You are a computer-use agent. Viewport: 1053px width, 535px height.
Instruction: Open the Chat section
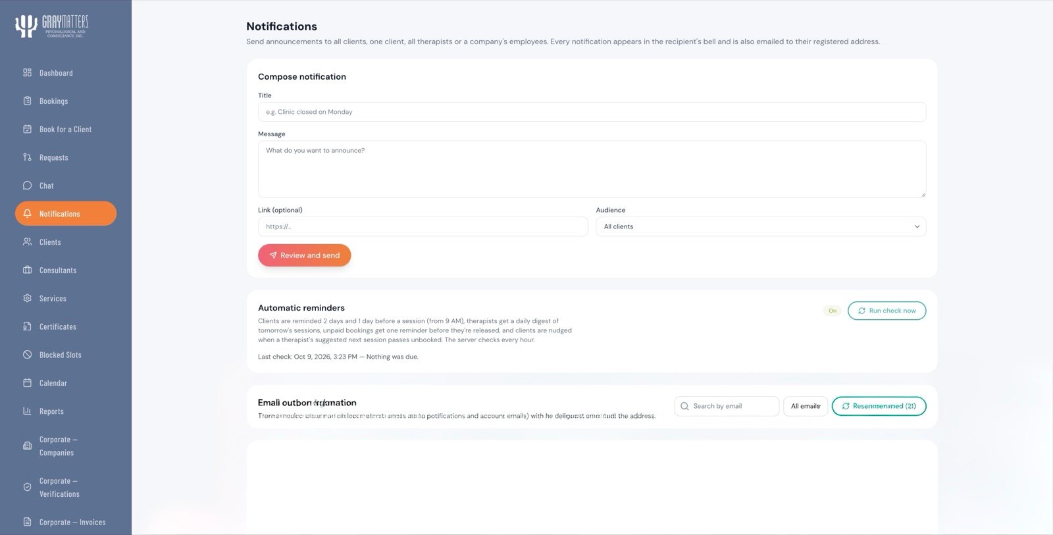point(66,186)
